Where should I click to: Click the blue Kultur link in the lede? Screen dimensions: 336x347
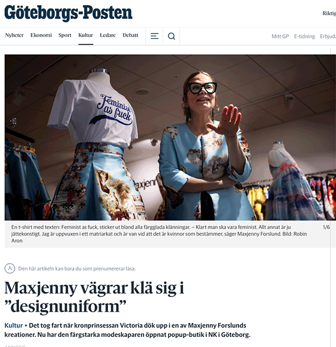(14, 326)
